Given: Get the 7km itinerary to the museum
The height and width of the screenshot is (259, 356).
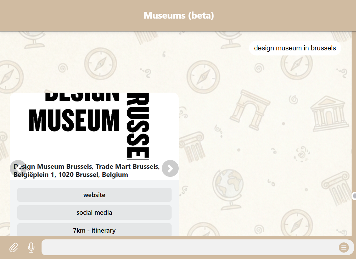Looking at the screenshot, I should (x=94, y=230).
